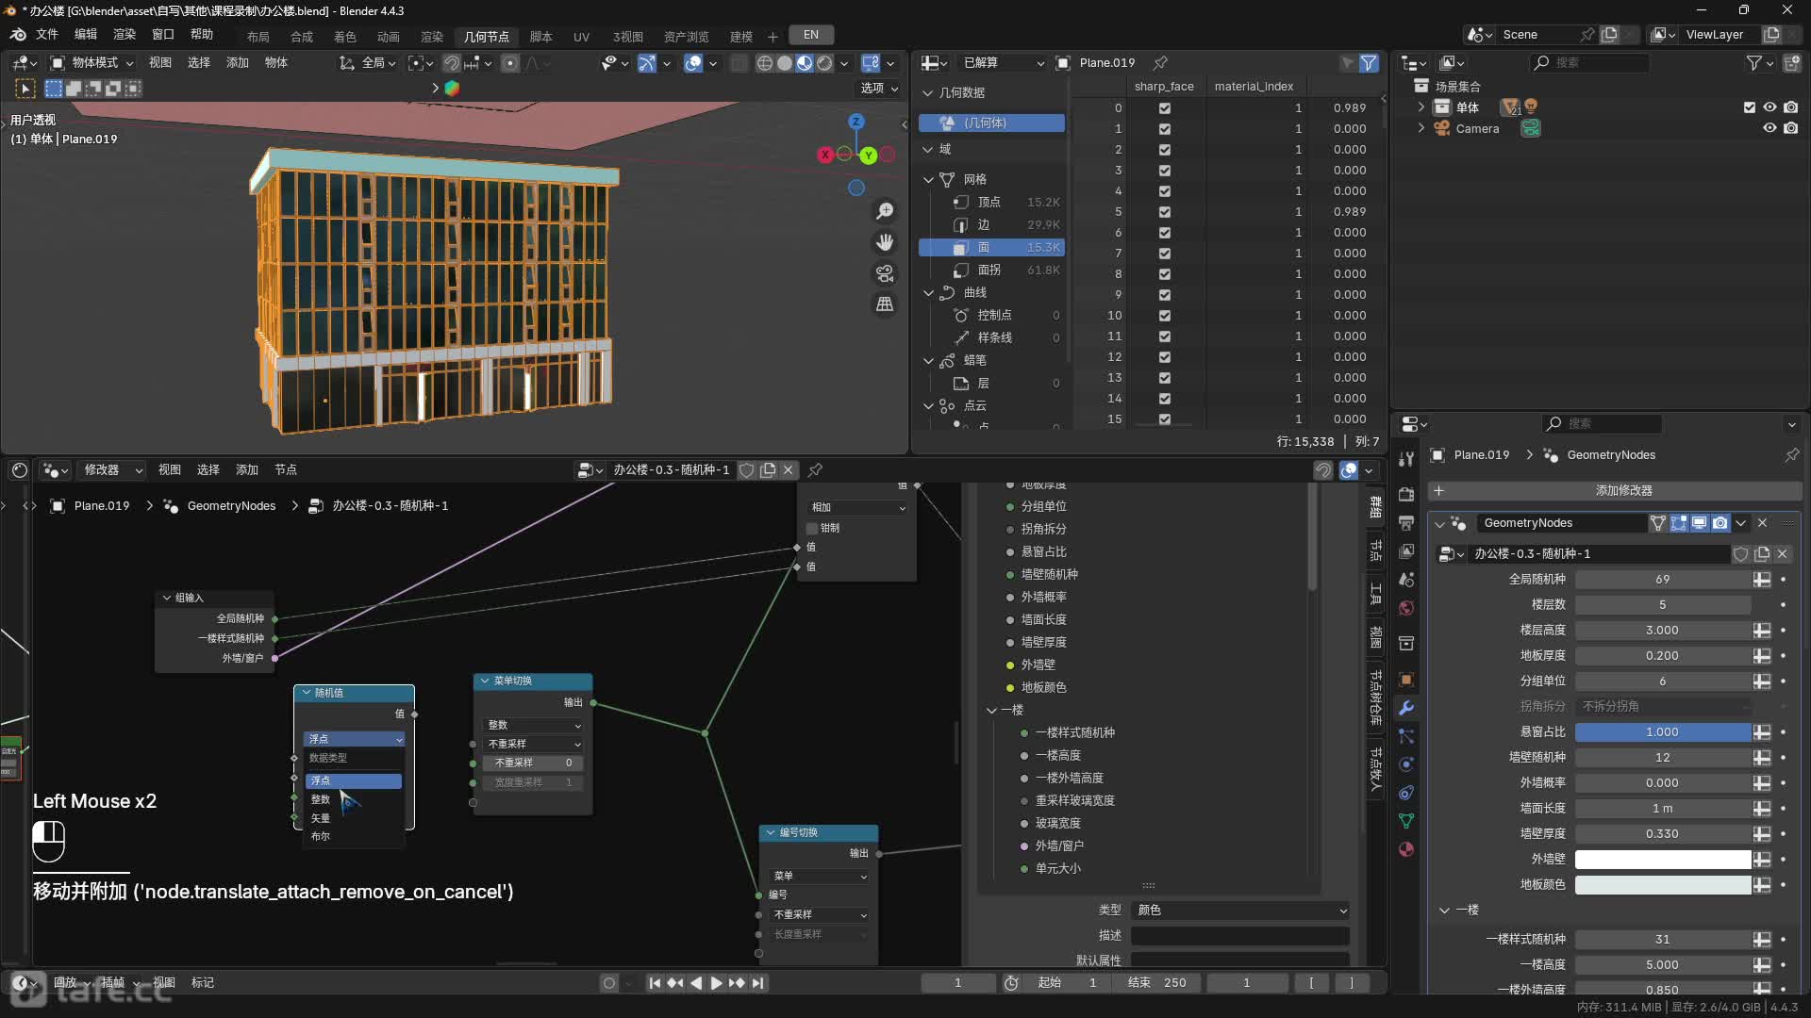The image size is (1811, 1018).
Task: Exclude 单体 collection from view layer
Action: pyautogui.click(x=1750, y=107)
